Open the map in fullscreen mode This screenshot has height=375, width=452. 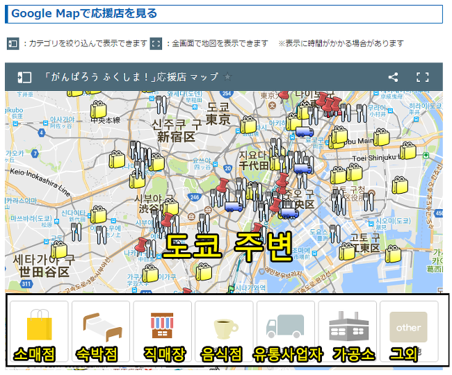(x=423, y=77)
